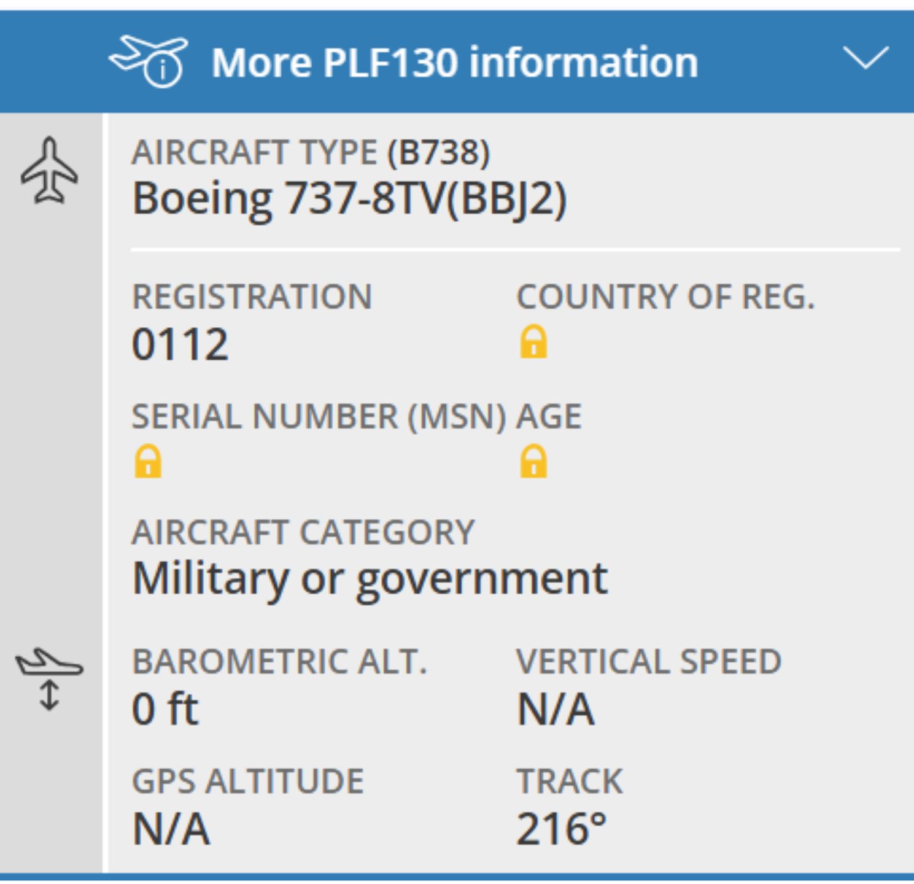Viewport: 914px width, 884px height.
Task: Collapse the More PLF130 information panel
Action: (x=866, y=58)
